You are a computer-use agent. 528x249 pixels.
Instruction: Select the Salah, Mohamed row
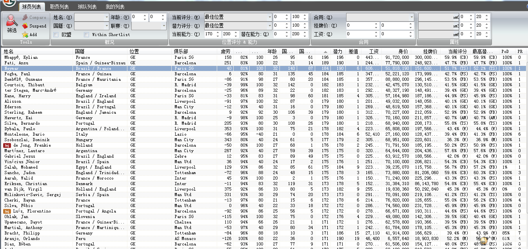pos(264,167)
